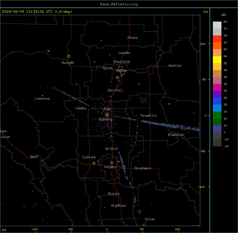Click the Calgary city label
238x233 pixels.
pyautogui.click(x=110, y=167)
